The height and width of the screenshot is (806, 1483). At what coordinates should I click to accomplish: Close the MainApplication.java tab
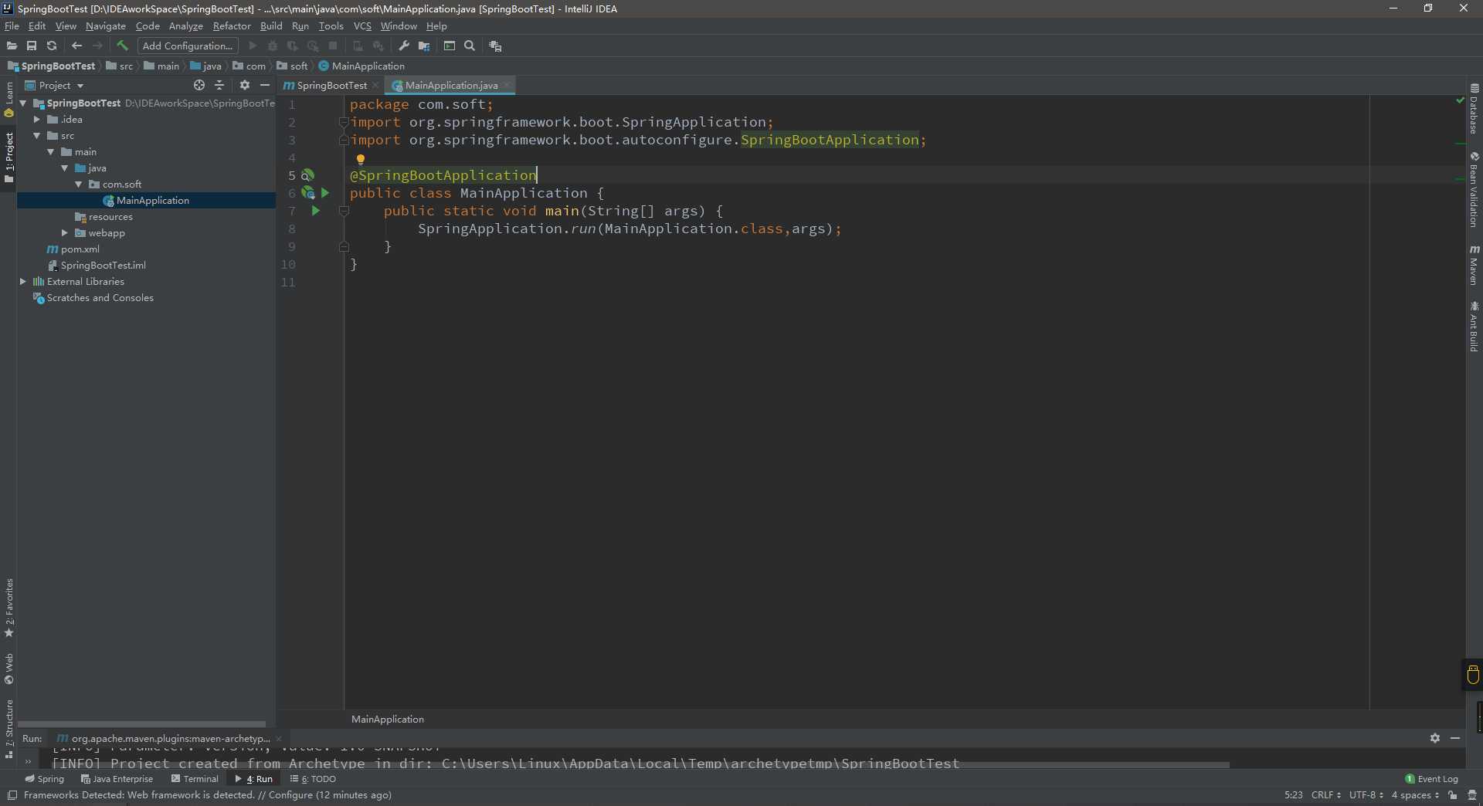507,86
